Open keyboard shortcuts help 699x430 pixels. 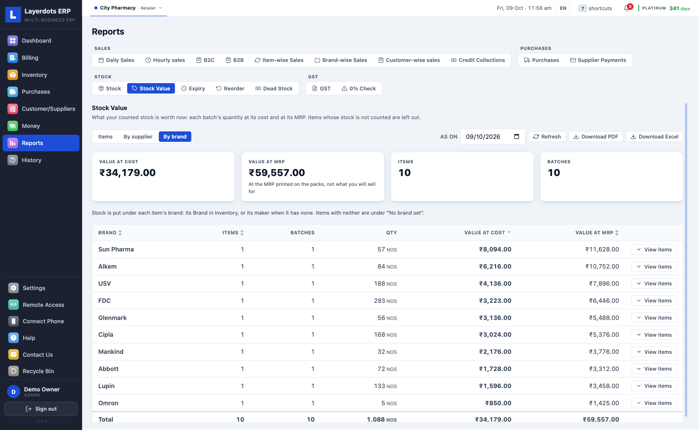tap(595, 8)
